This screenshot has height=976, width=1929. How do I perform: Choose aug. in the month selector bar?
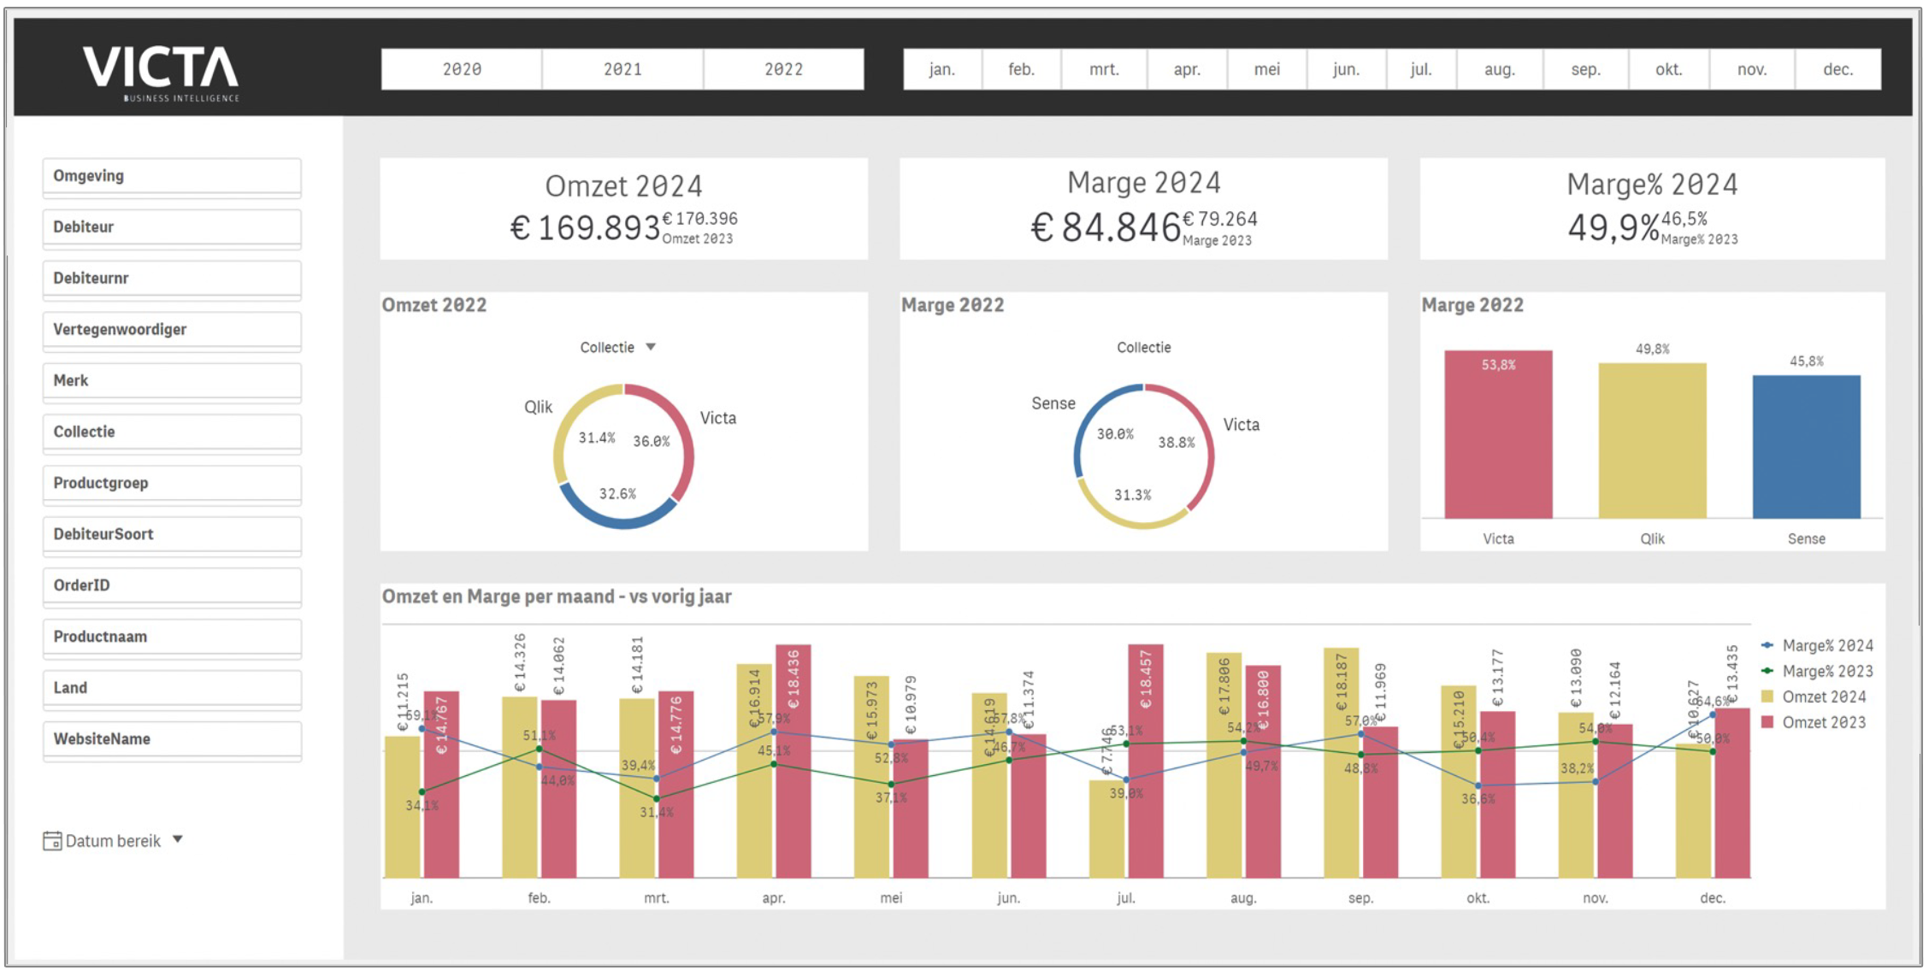1500,69
